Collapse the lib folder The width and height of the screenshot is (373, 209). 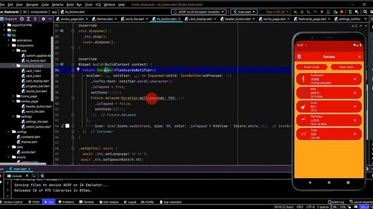point(4,35)
